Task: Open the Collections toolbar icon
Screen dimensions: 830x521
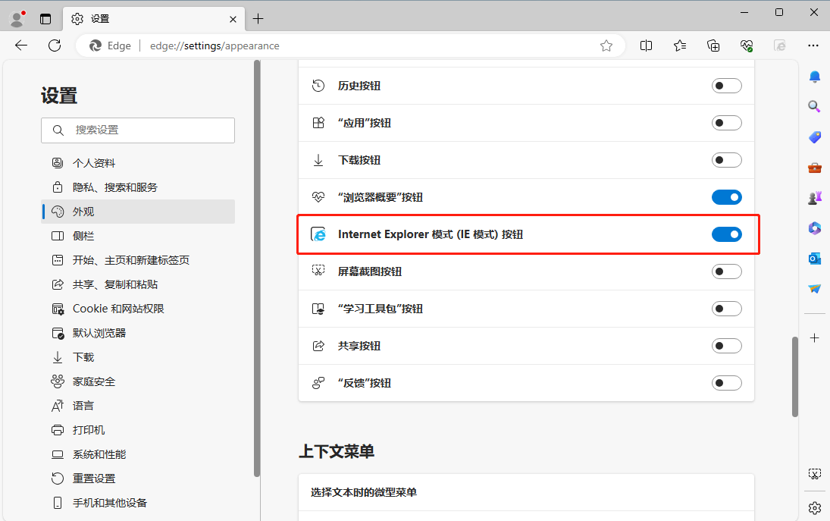Action: (713, 46)
